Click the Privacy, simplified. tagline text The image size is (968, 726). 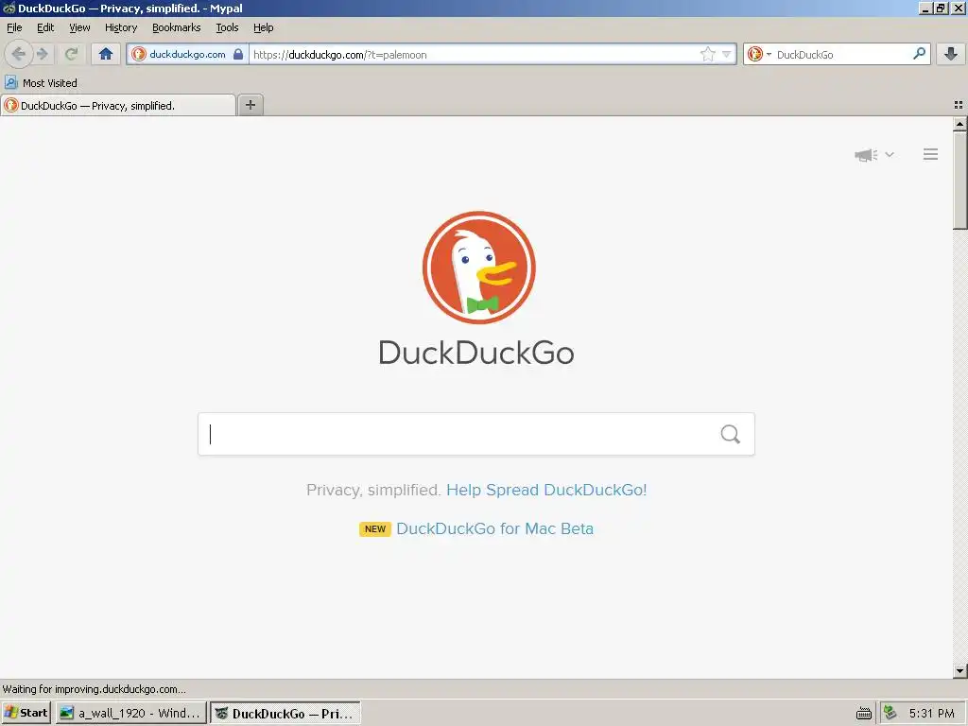[x=372, y=491]
